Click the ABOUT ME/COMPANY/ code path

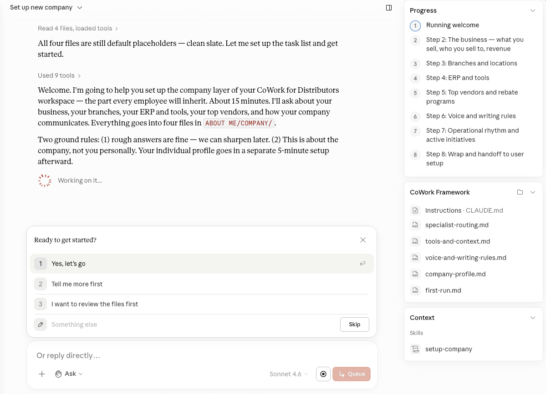(239, 123)
